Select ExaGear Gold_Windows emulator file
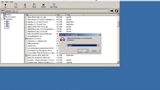The image size is (160, 90). pos(42,62)
